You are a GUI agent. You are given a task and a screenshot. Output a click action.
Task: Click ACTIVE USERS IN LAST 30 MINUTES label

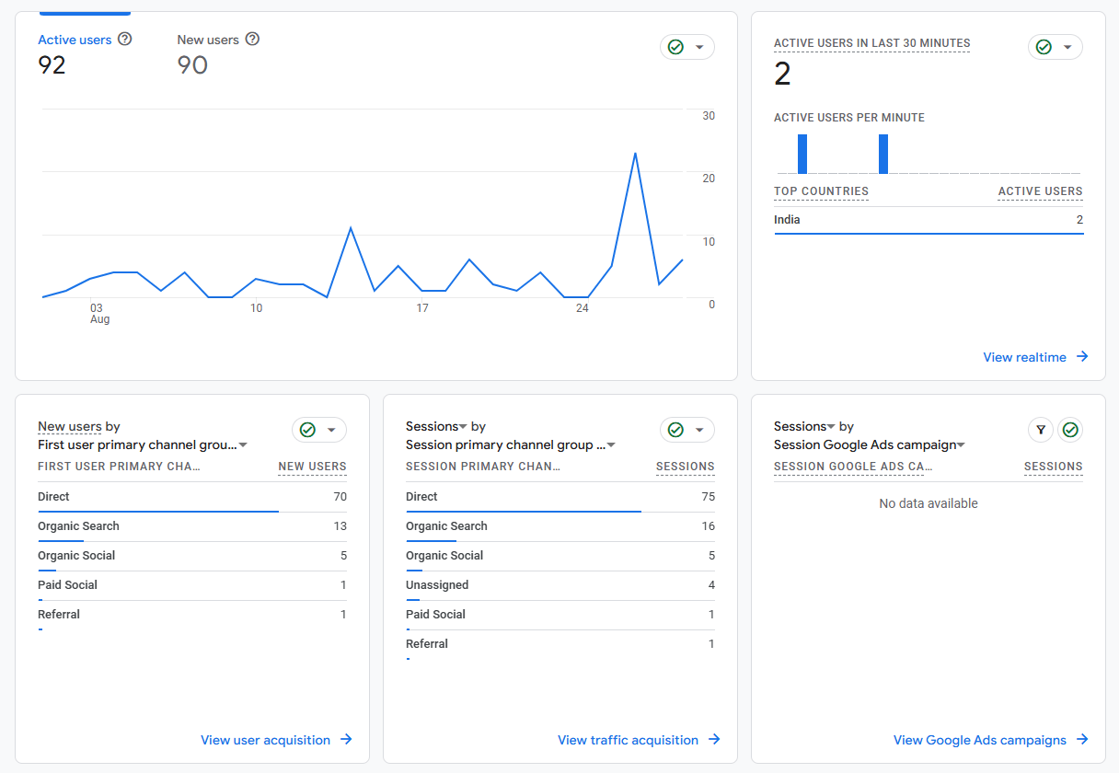pos(872,43)
